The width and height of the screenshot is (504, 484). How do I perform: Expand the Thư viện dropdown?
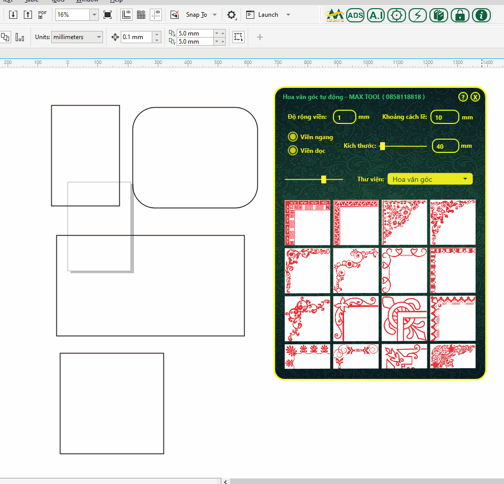click(464, 179)
